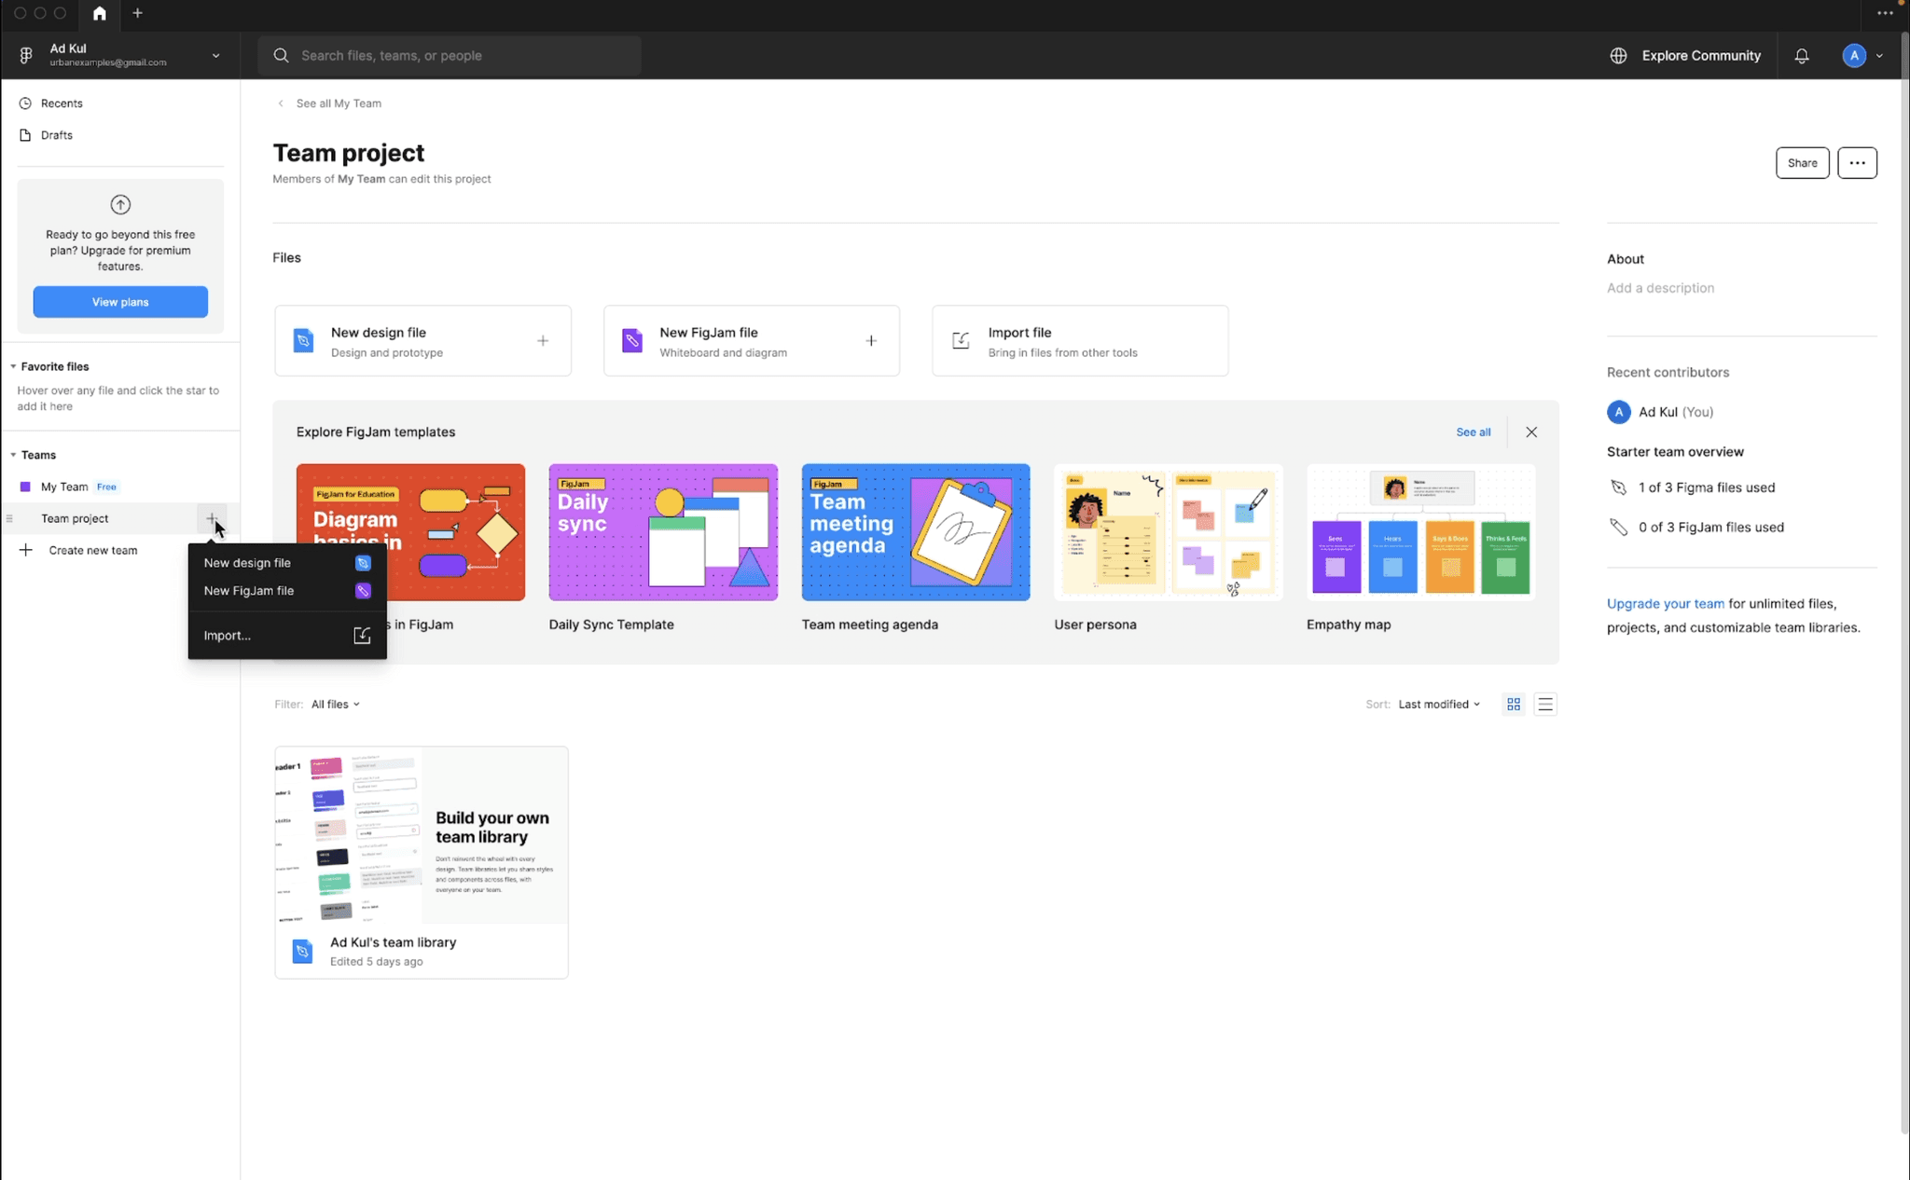The width and height of the screenshot is (1910, 1180).
Task: Click the Import file card
Action: point(1079,340)
